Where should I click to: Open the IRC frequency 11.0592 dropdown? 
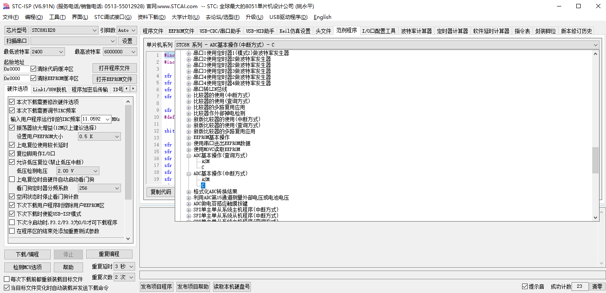[96, 119]
